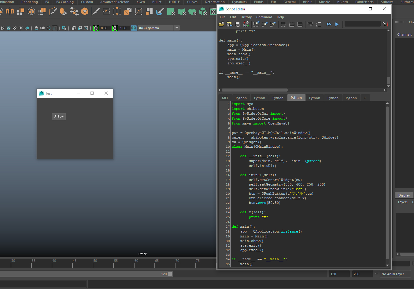Click the Source Script icon

(229, 24)
